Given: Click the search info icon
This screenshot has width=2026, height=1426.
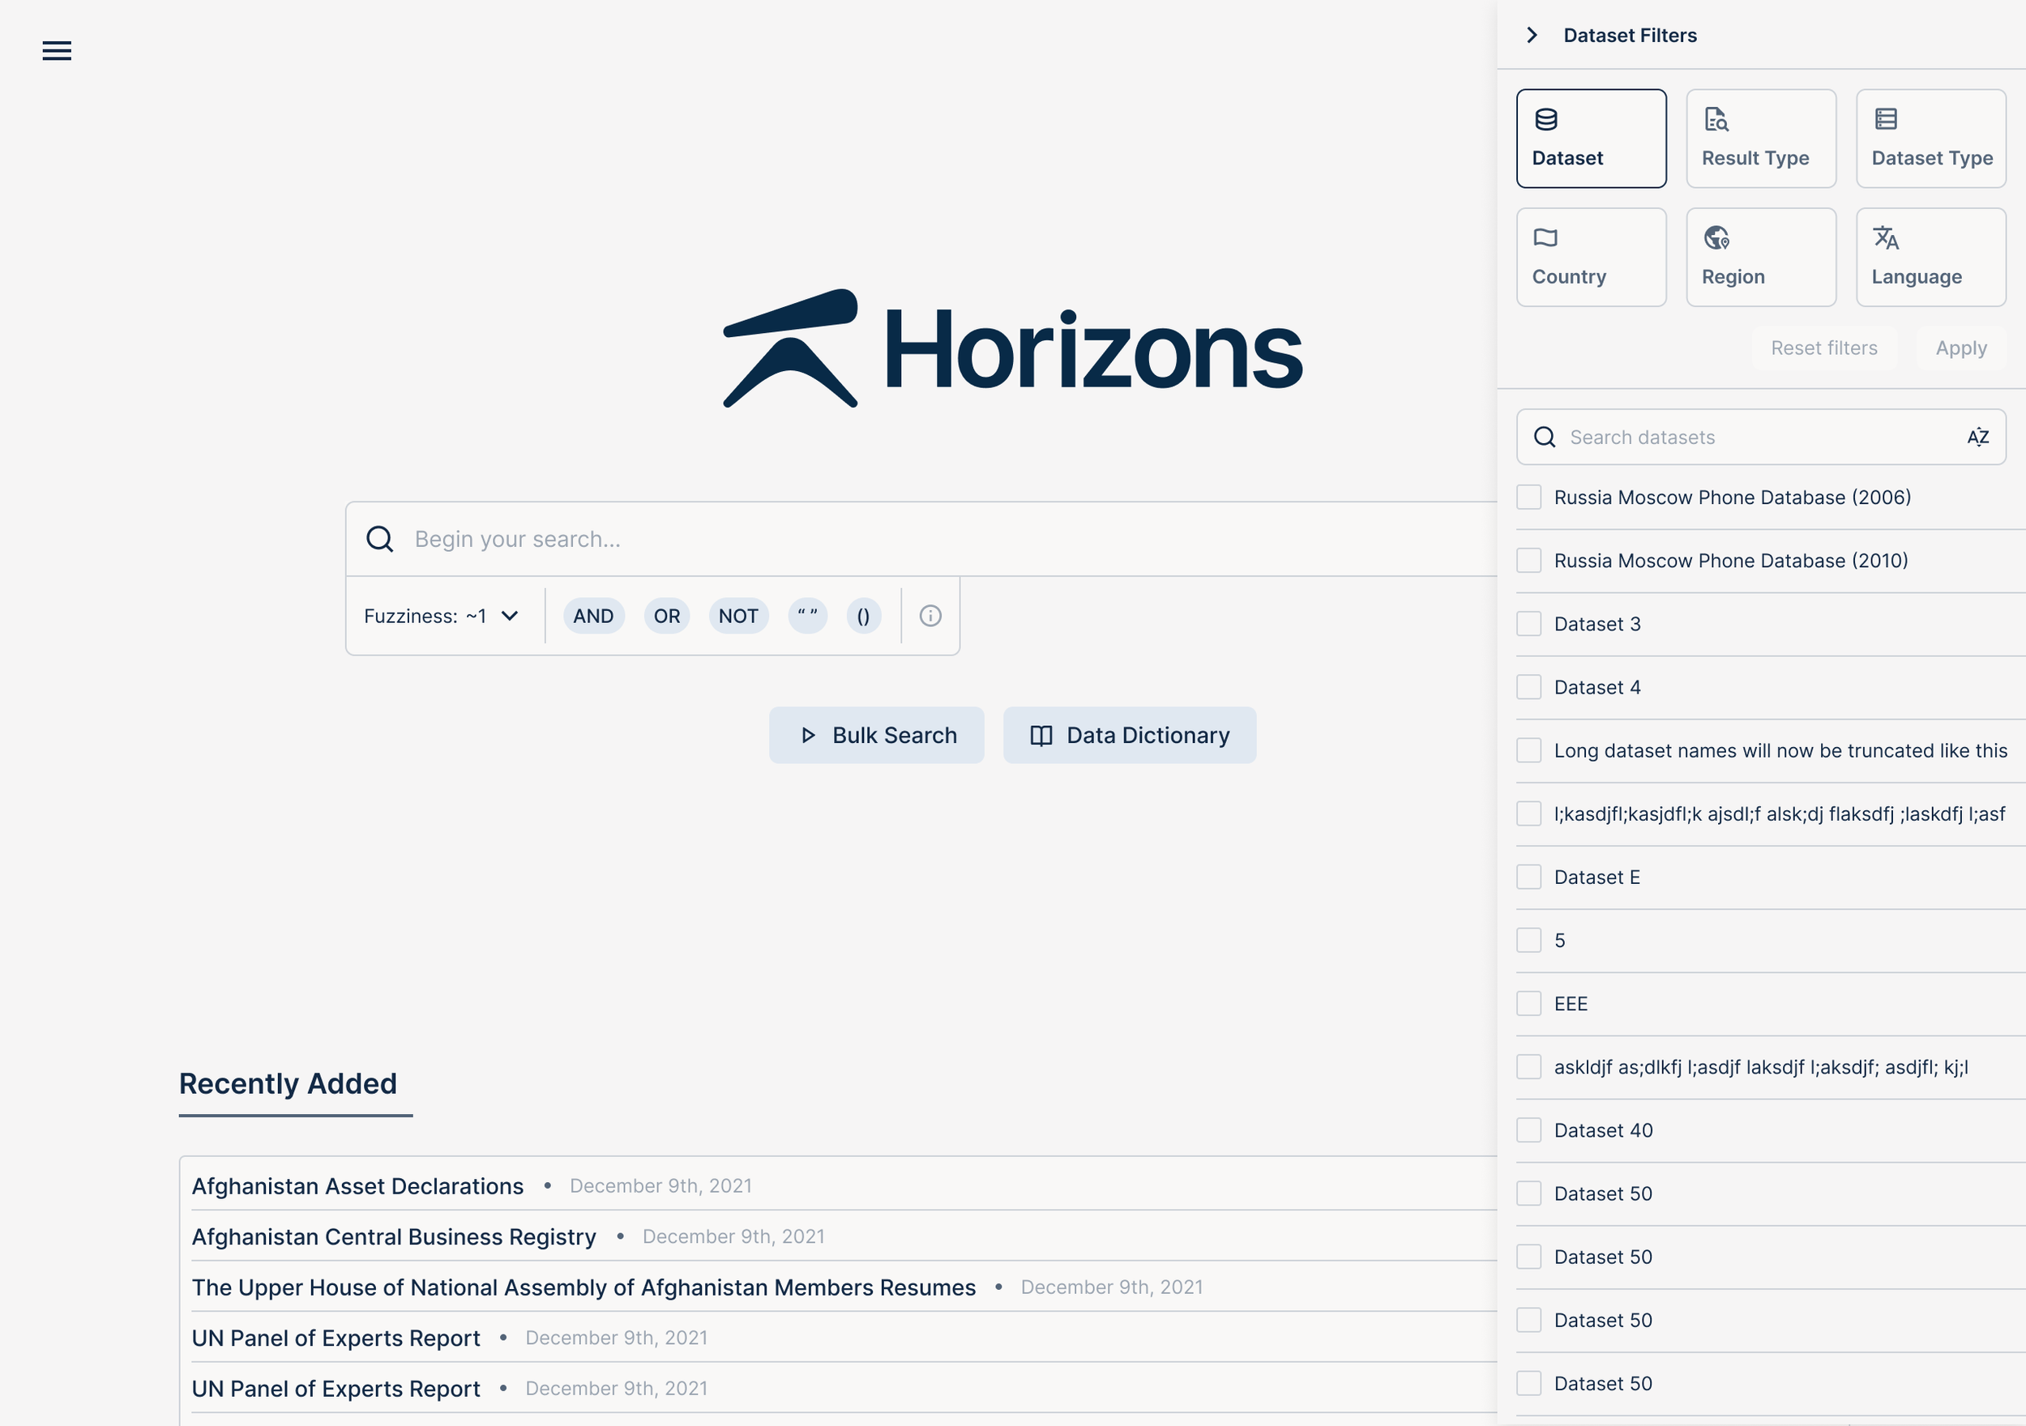Looking at the screenshot, I should (930, 616).
